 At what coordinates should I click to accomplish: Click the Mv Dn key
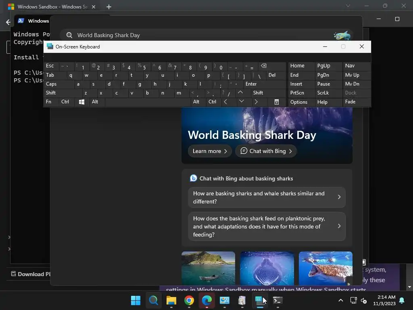[357, 84]
